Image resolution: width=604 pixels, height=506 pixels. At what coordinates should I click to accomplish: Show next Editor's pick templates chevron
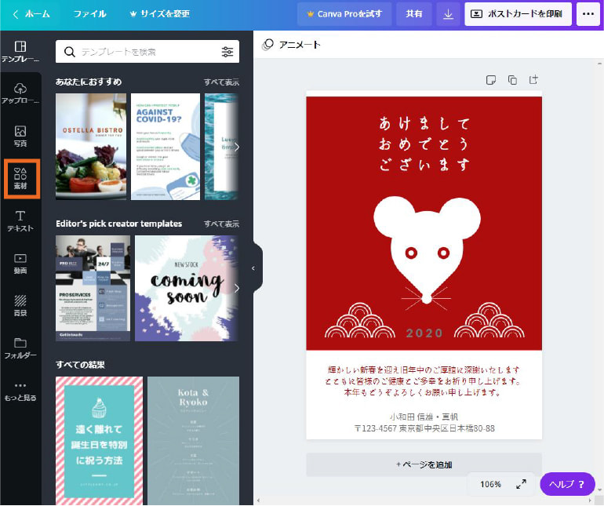(237, 288)
